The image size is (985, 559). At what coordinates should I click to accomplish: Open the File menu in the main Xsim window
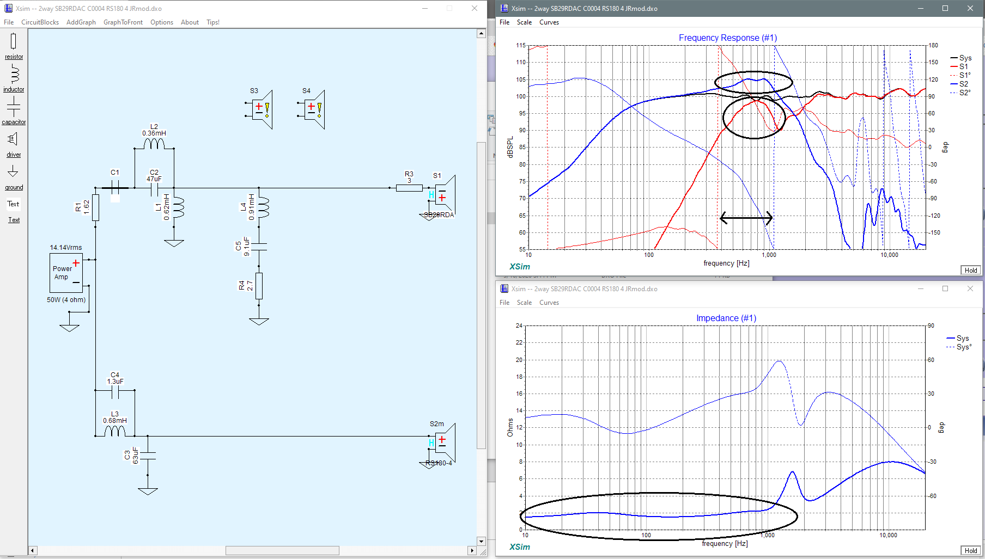click(x=9, y=22)
